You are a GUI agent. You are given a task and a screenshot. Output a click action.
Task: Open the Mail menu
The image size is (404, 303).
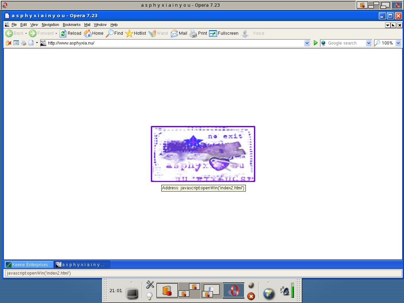pyautogui.click(x=87, y=25)
